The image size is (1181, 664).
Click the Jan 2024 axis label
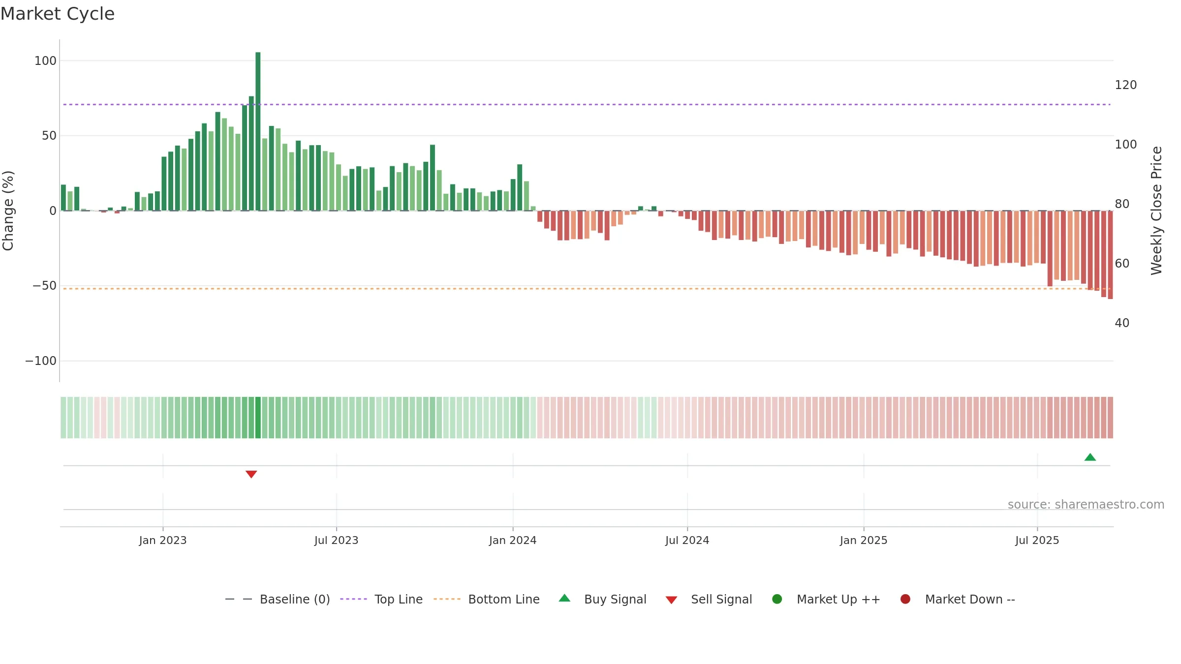513,540
